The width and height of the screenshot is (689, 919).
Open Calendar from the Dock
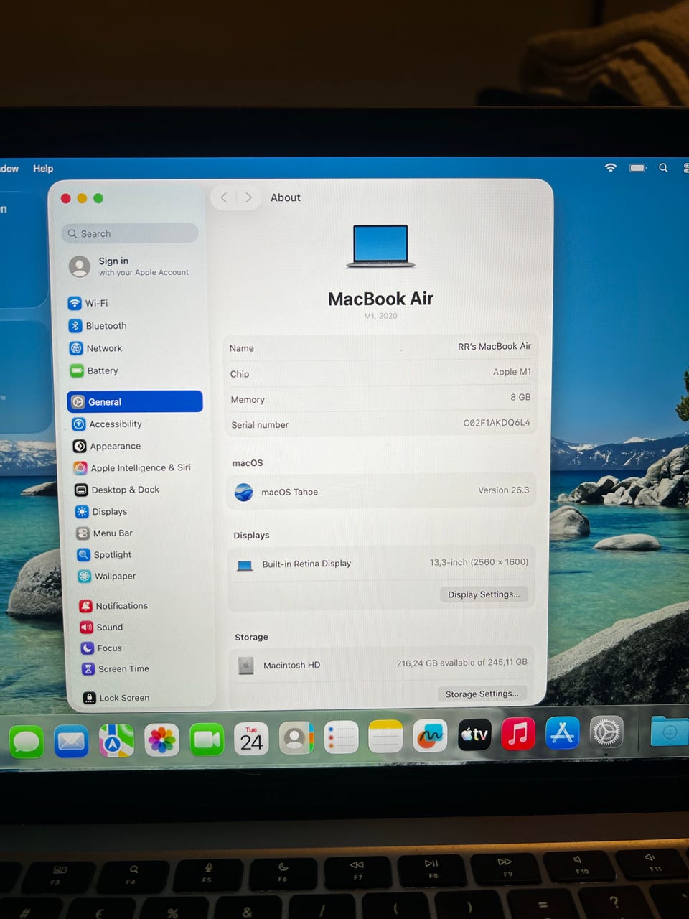(x=251, y=739)
